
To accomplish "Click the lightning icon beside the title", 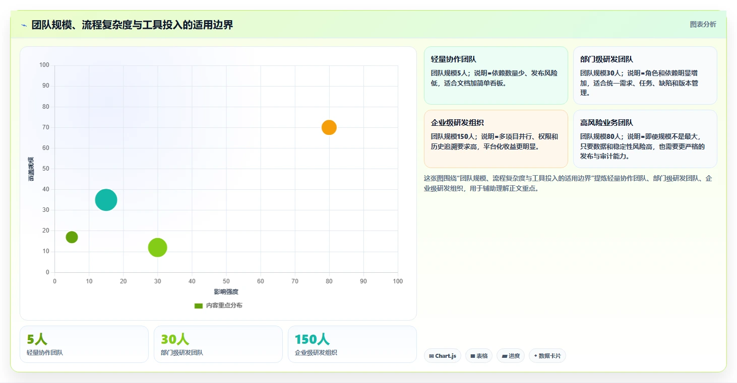I will click(24, 25).
